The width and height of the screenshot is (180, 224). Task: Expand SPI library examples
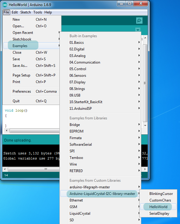coord(100,151)
